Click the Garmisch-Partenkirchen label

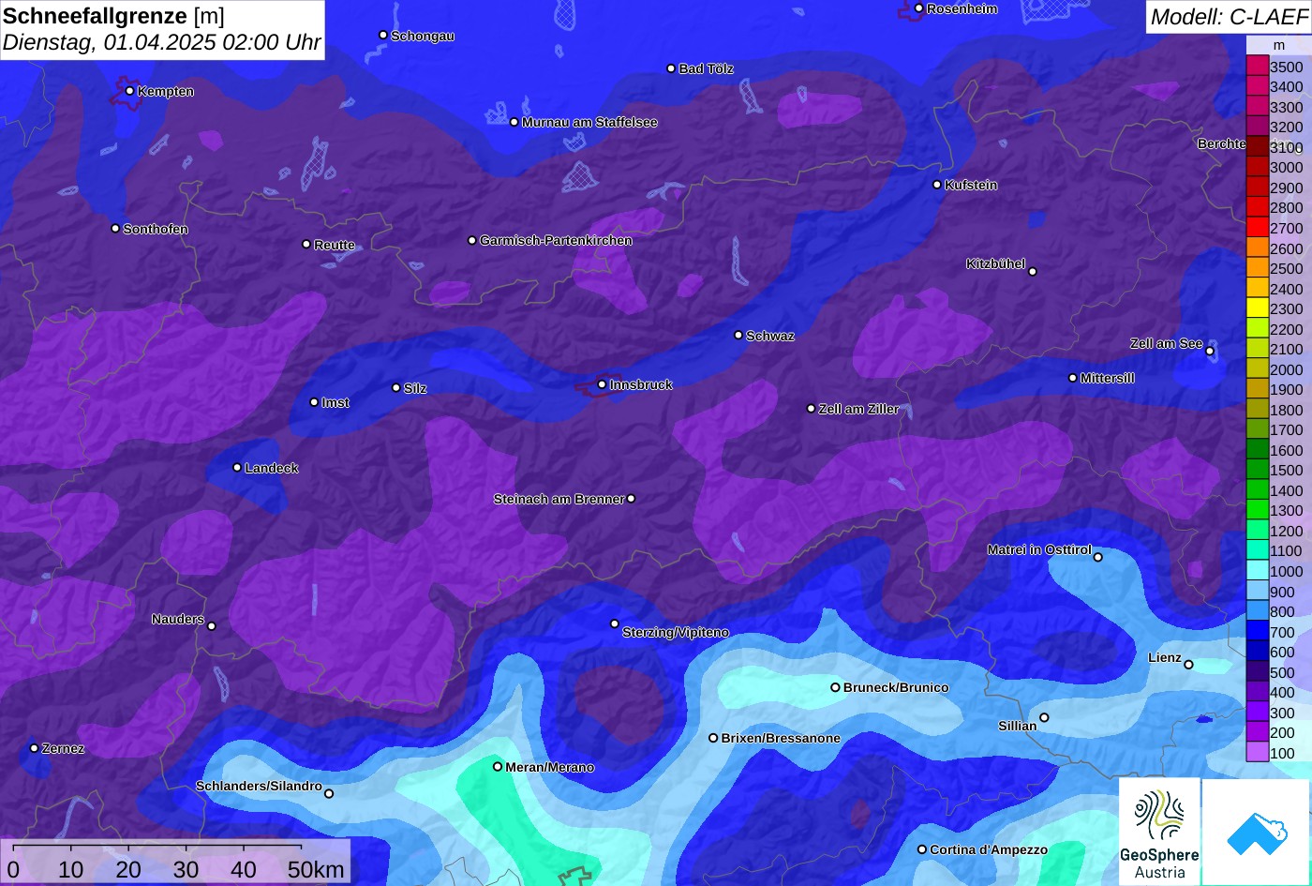(556, 241)
